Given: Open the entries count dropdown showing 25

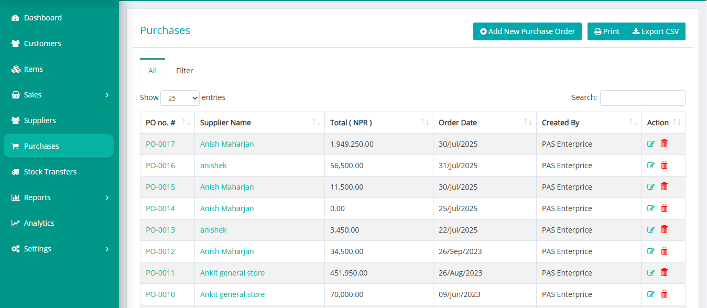Looking at the screenshot, I should [180, 97].
